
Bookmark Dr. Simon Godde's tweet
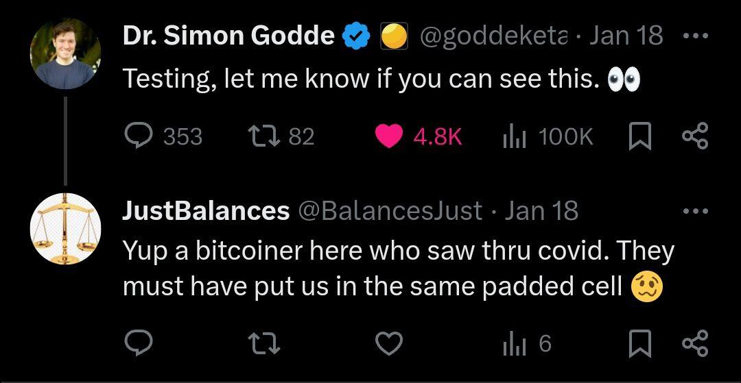(640, 136)
